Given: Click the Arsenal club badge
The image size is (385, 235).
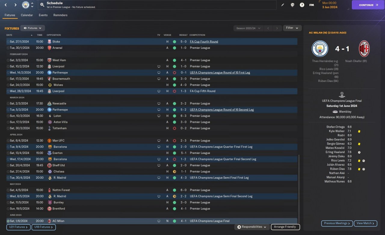Looking at the screenshot, I should pos(49,48).
